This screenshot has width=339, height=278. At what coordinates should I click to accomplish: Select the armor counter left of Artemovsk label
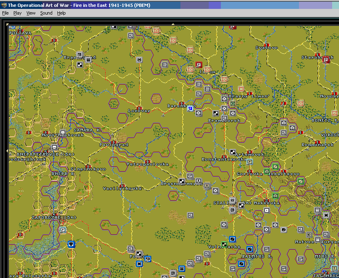tap(233, 152)
